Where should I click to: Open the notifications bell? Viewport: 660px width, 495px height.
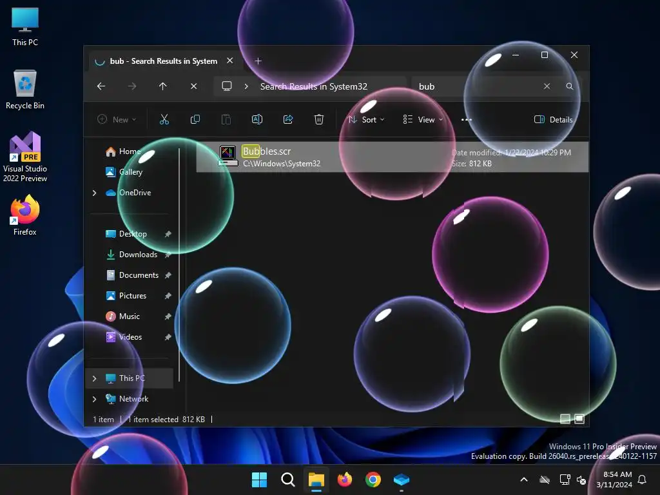[x=643, y=480]
